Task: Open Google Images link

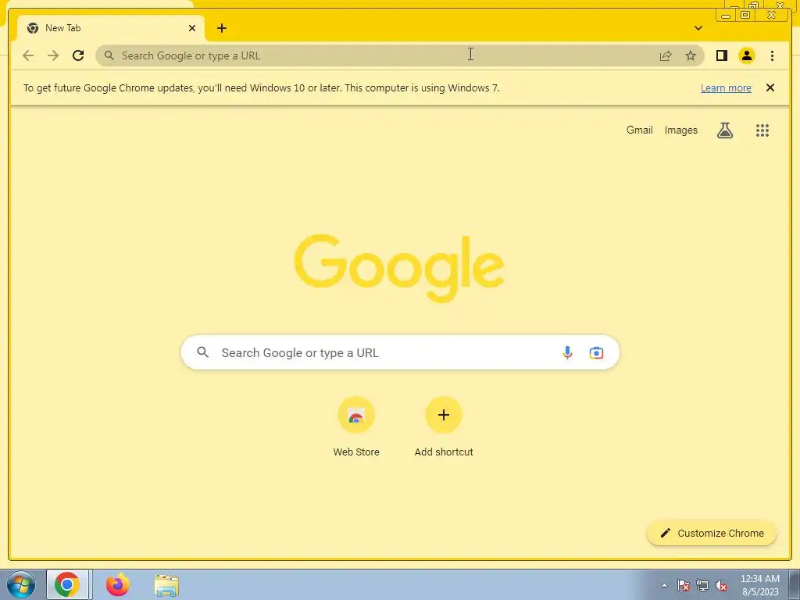Action: coord(680,130)
